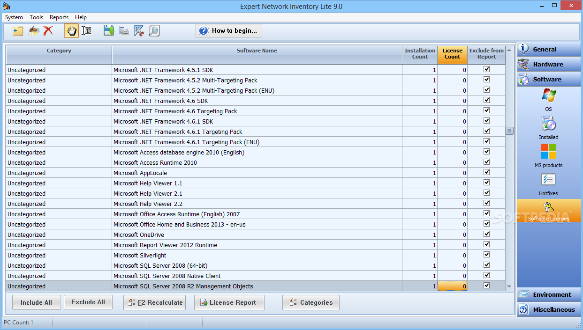Expand the Hardware sidebar section
This screenshot has height=330, width=583.
tap(549, 64)
